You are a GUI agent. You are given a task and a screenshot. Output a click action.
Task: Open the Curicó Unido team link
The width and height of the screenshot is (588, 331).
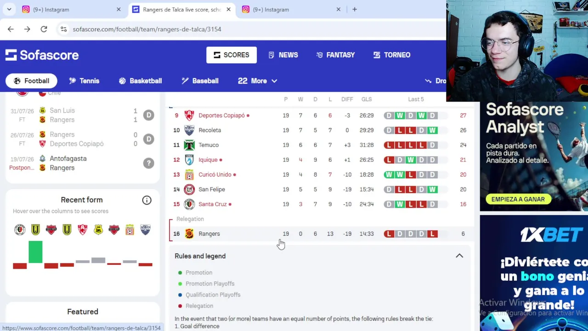click(x=215, y=175)
